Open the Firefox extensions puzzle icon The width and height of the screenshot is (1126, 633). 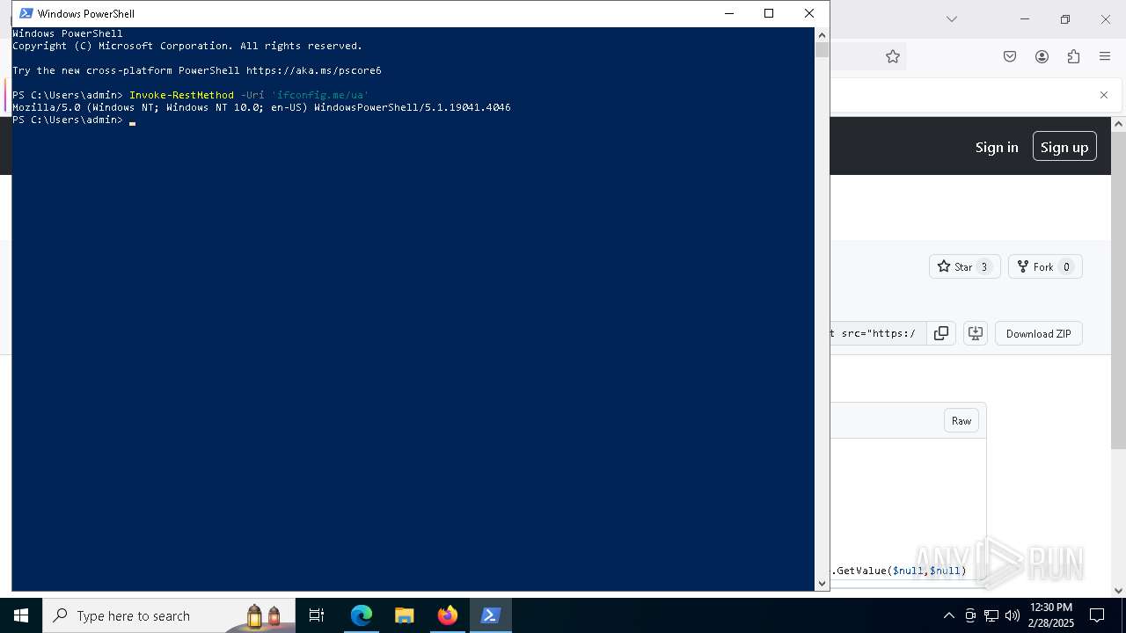[1073, 56]
